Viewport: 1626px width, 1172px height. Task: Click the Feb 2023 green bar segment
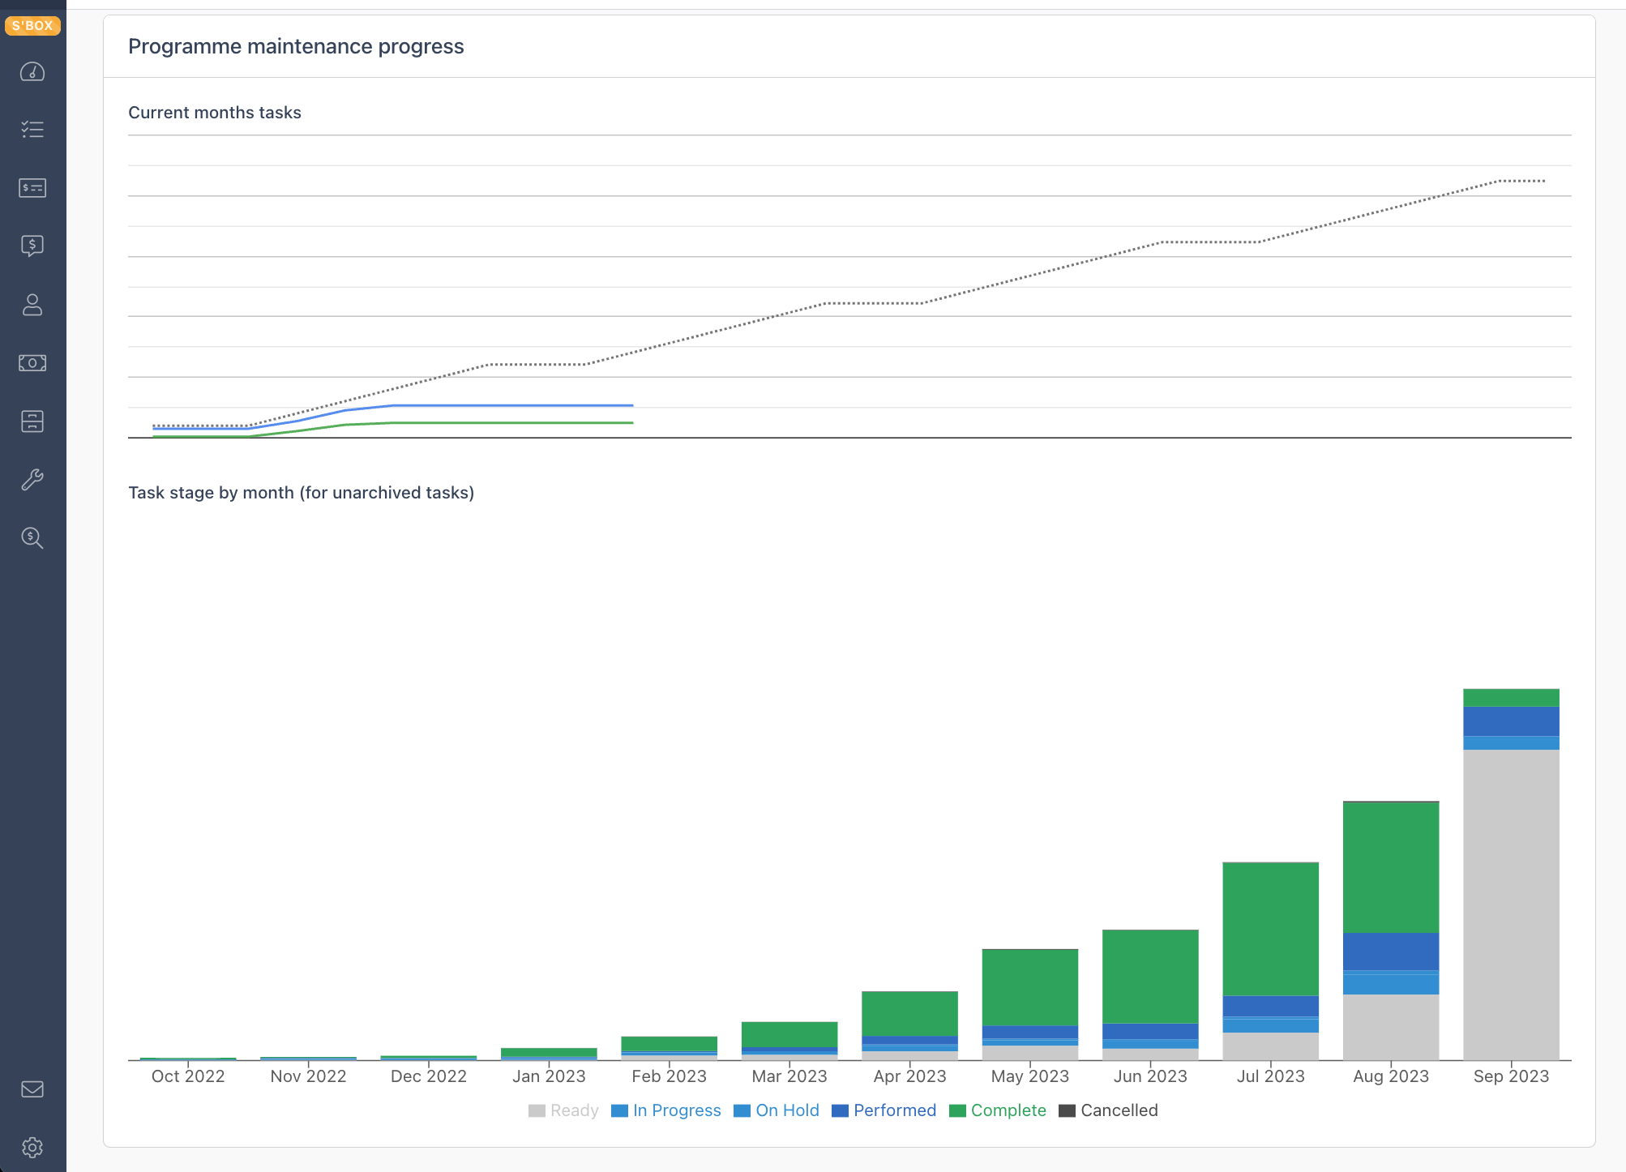669,1044
